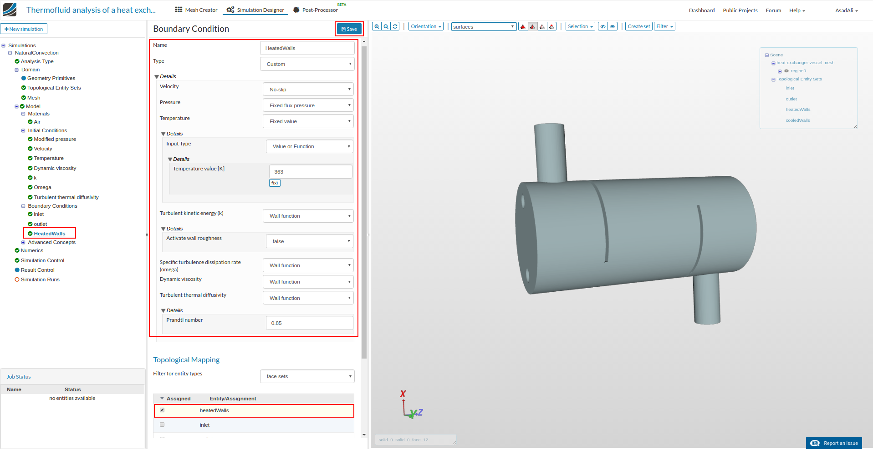
Task: Open the Velocity No-slip dropdown
Action: 308,90
